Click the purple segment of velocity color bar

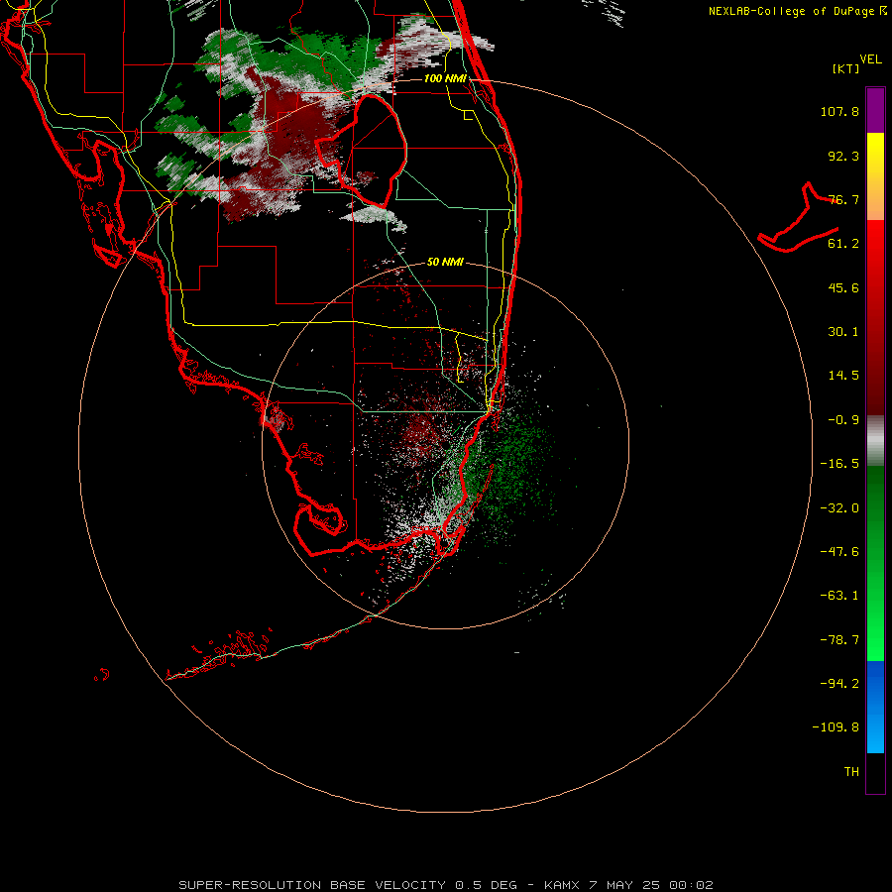click(x=875, y=110)
